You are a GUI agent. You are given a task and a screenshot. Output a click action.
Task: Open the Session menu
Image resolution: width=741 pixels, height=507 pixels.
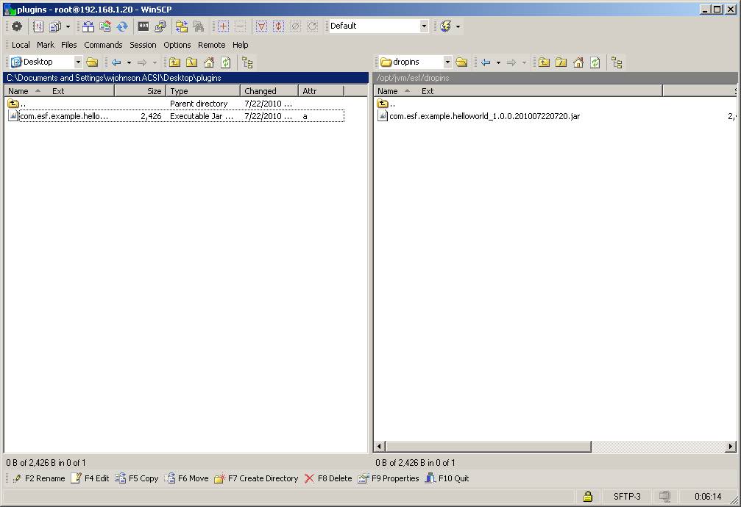click(143, 45)
